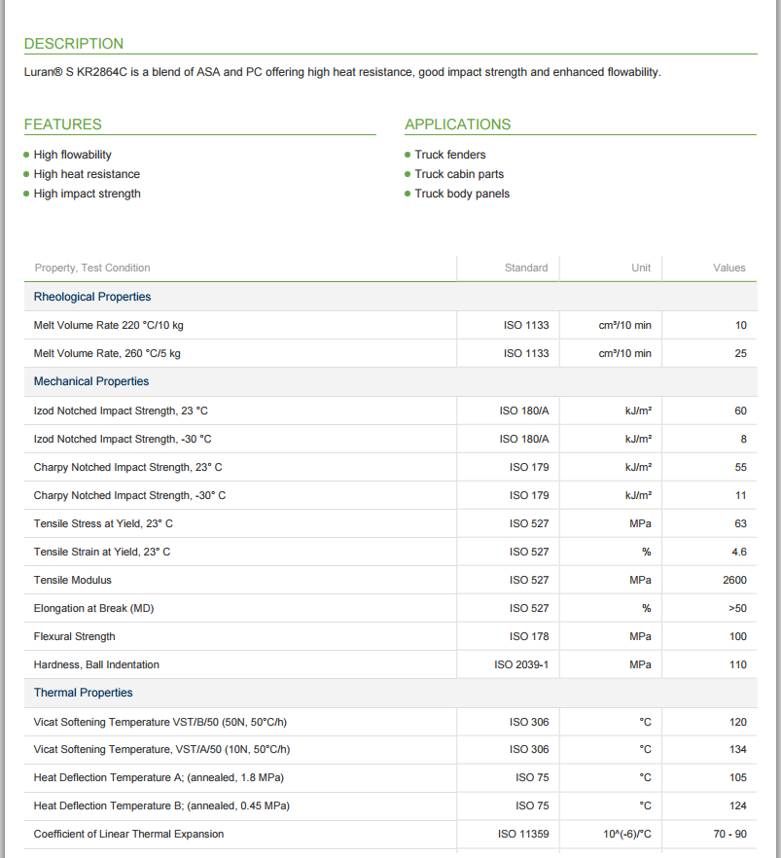Viewport: 781px width, 858px height.
Task: Click the 'Standard' column header
Action: 525,268
